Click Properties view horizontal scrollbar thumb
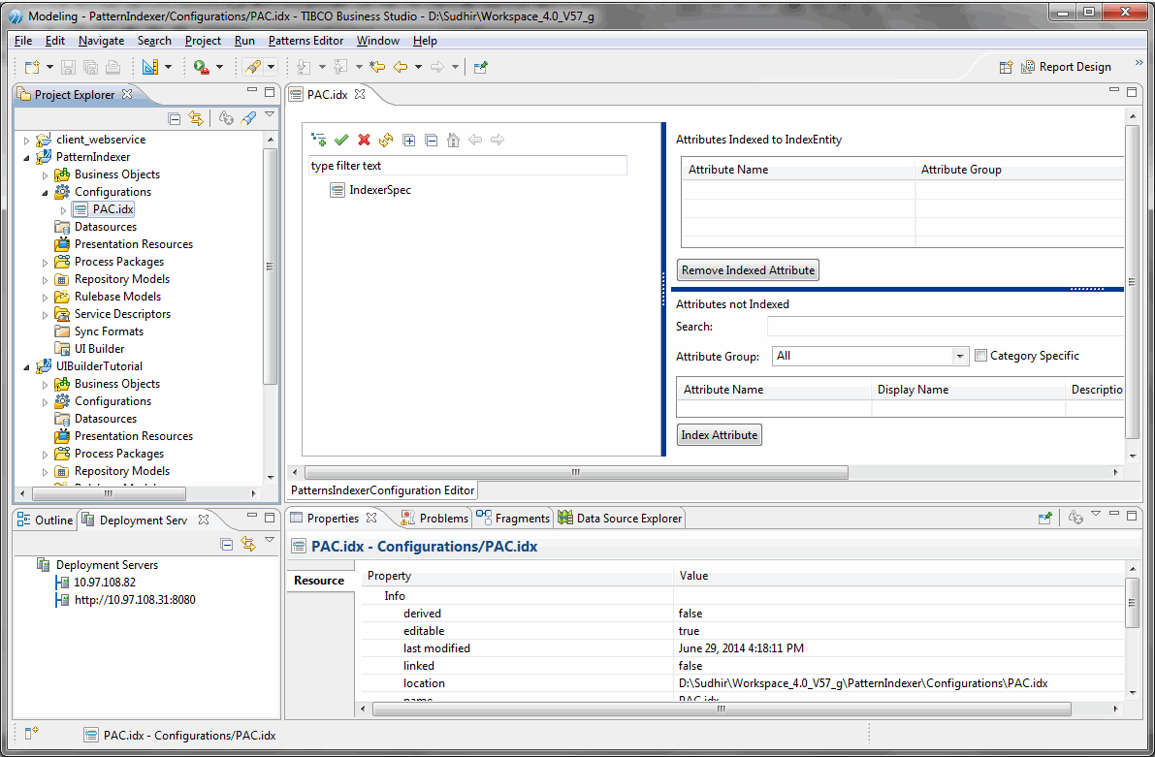1155x757 pixels. point(722,709)
